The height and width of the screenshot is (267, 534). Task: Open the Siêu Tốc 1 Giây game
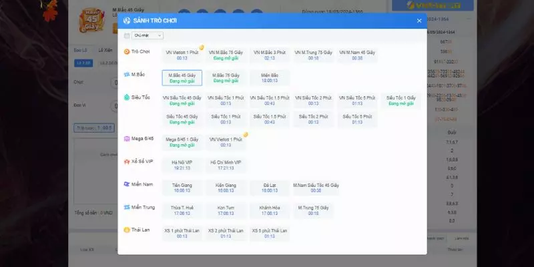click(401, 101)
